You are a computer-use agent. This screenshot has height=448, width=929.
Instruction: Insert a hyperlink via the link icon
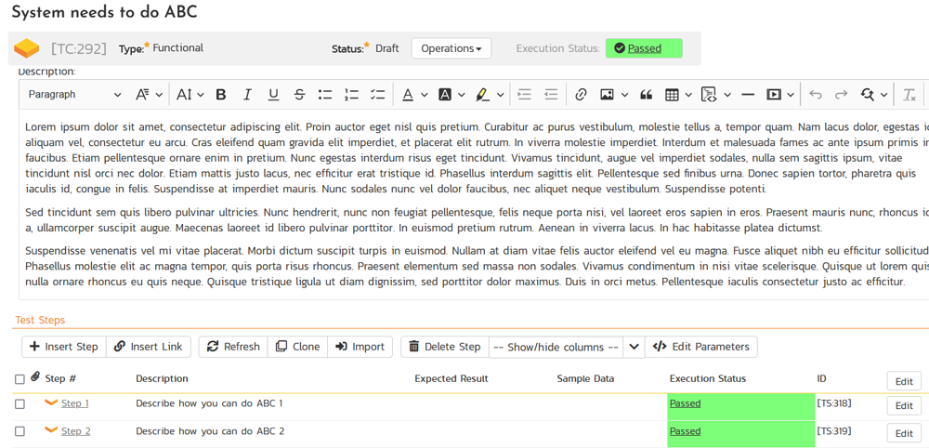pyautogui.click(x=581, y=94)
